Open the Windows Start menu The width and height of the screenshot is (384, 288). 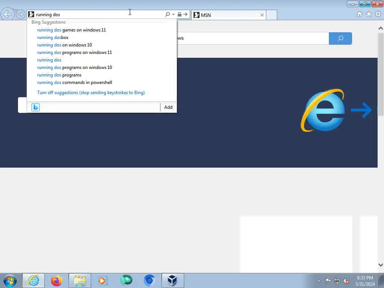click(10, 280)
